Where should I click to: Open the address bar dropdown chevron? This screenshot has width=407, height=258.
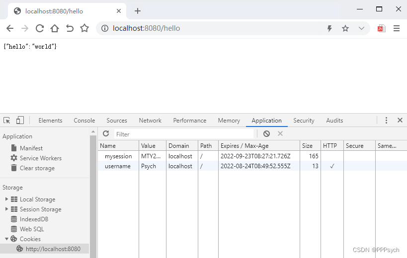pos(361,28)
